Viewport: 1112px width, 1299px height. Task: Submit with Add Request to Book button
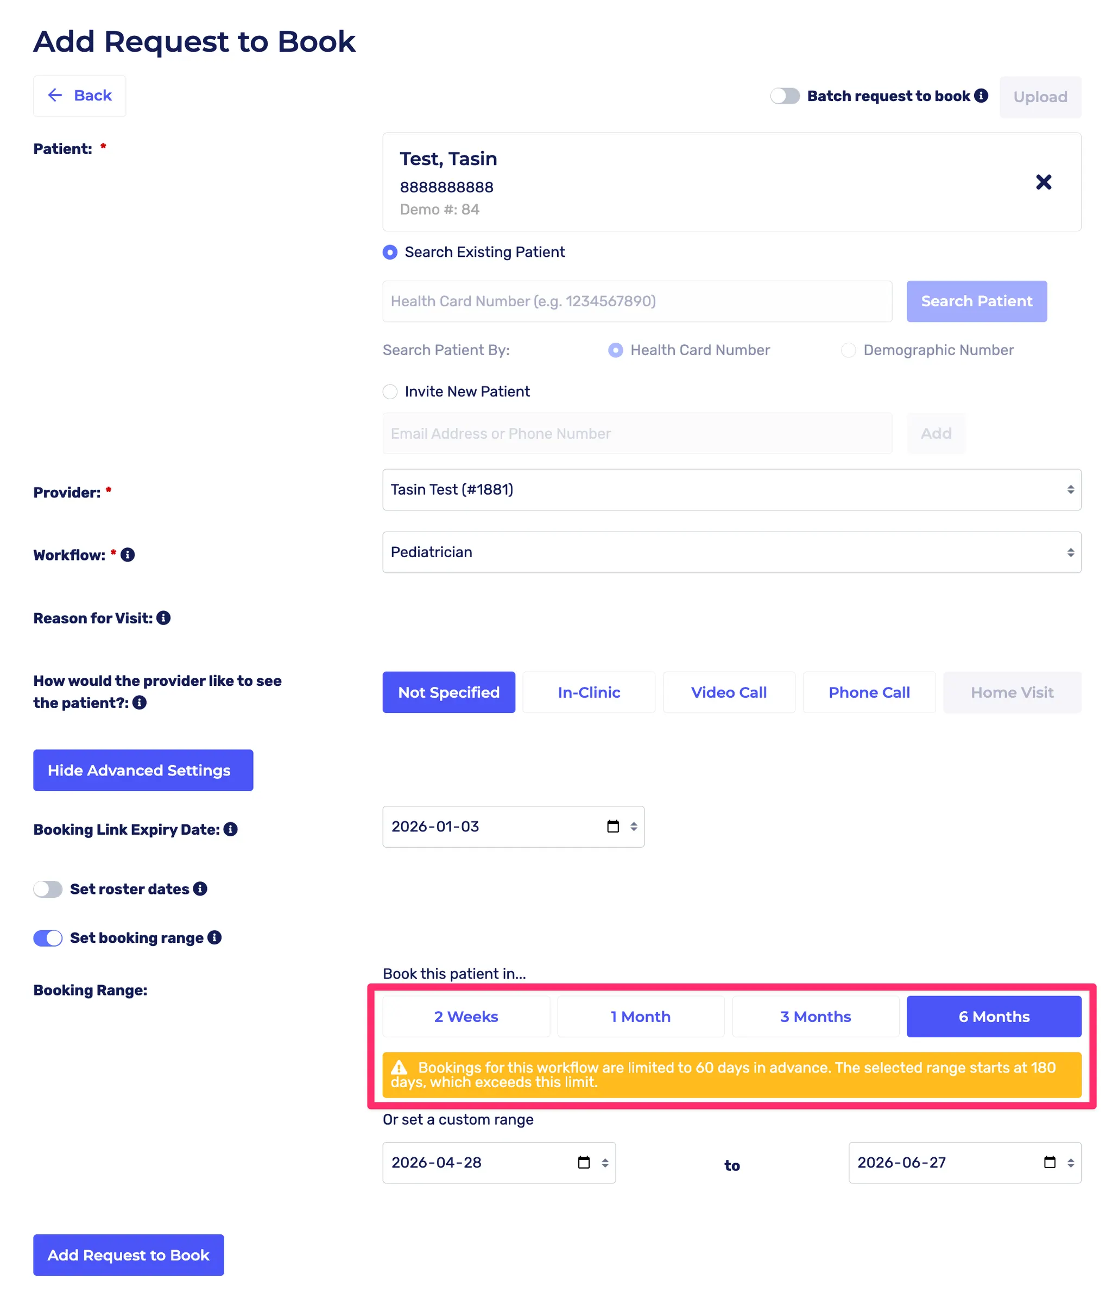[129, 1254]
